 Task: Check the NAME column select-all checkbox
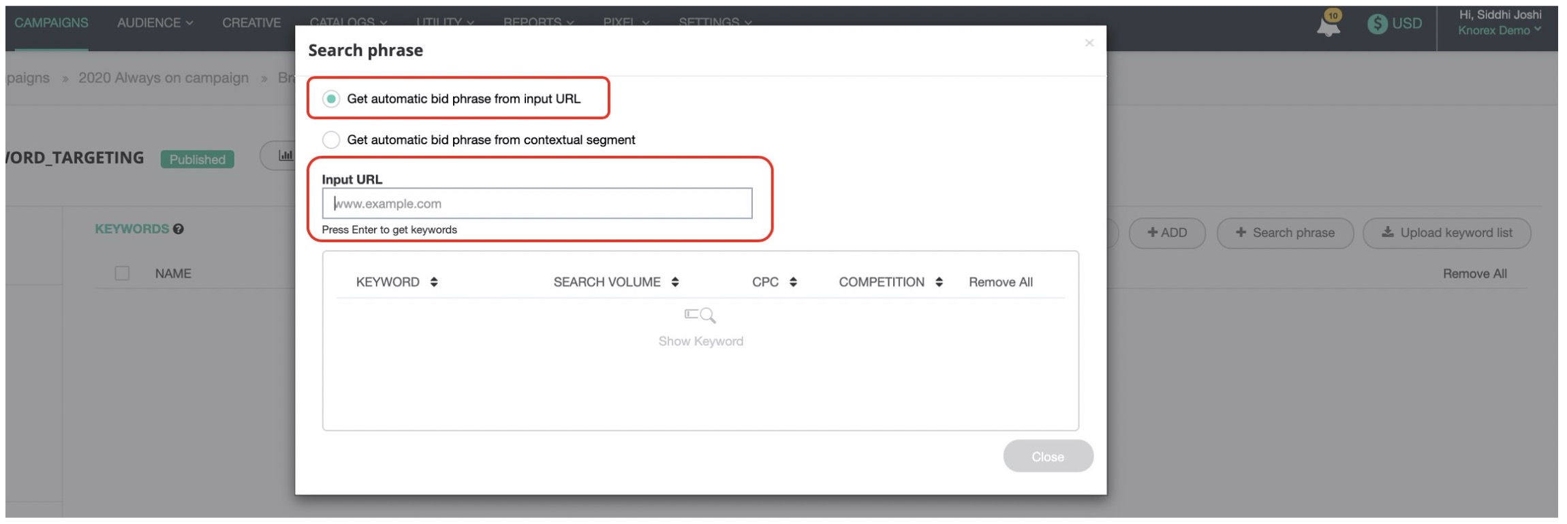point(122,274)
